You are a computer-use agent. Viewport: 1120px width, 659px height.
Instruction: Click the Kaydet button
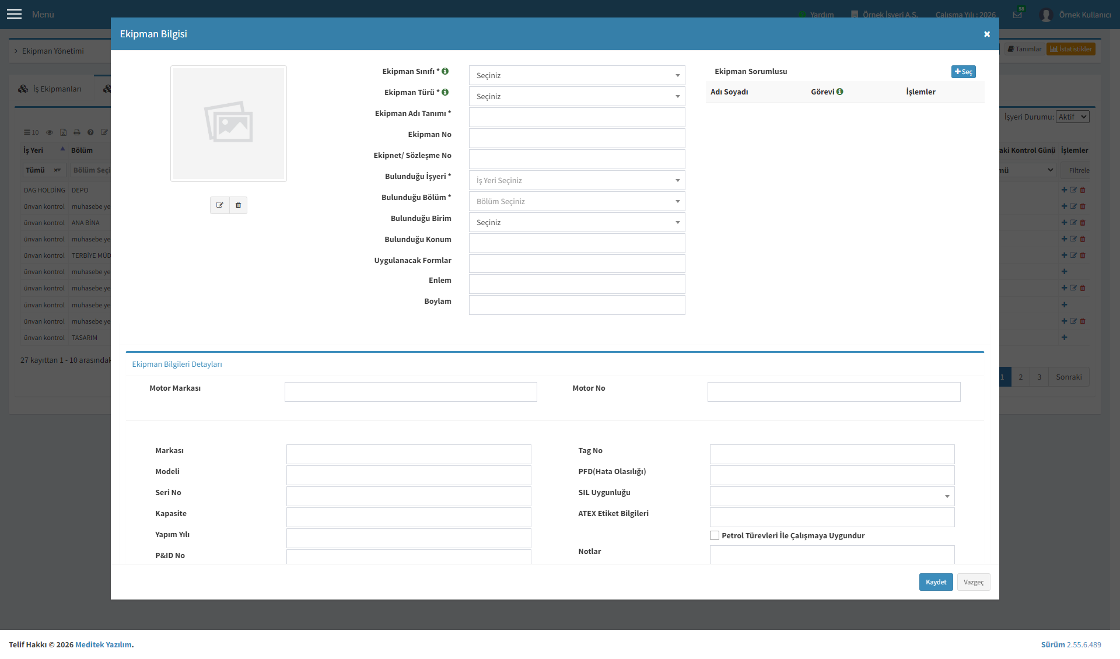pyautogui.click(x=936, y=582)
